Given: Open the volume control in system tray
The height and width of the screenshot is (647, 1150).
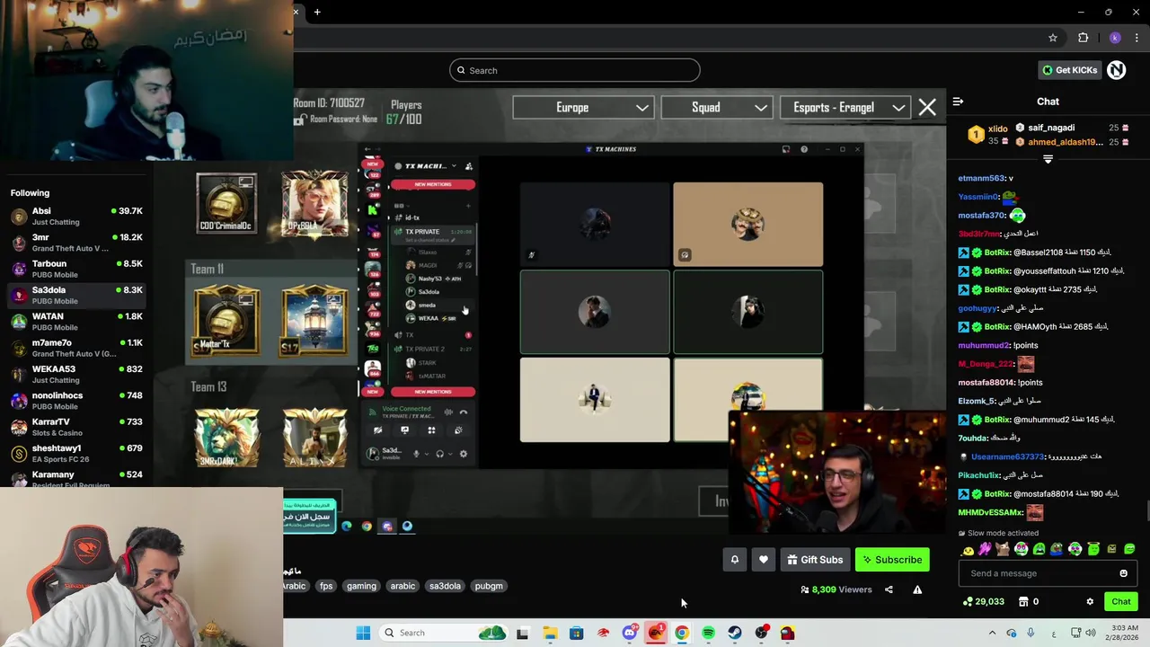Looking at the screenshot, I should click(1091, 633).
